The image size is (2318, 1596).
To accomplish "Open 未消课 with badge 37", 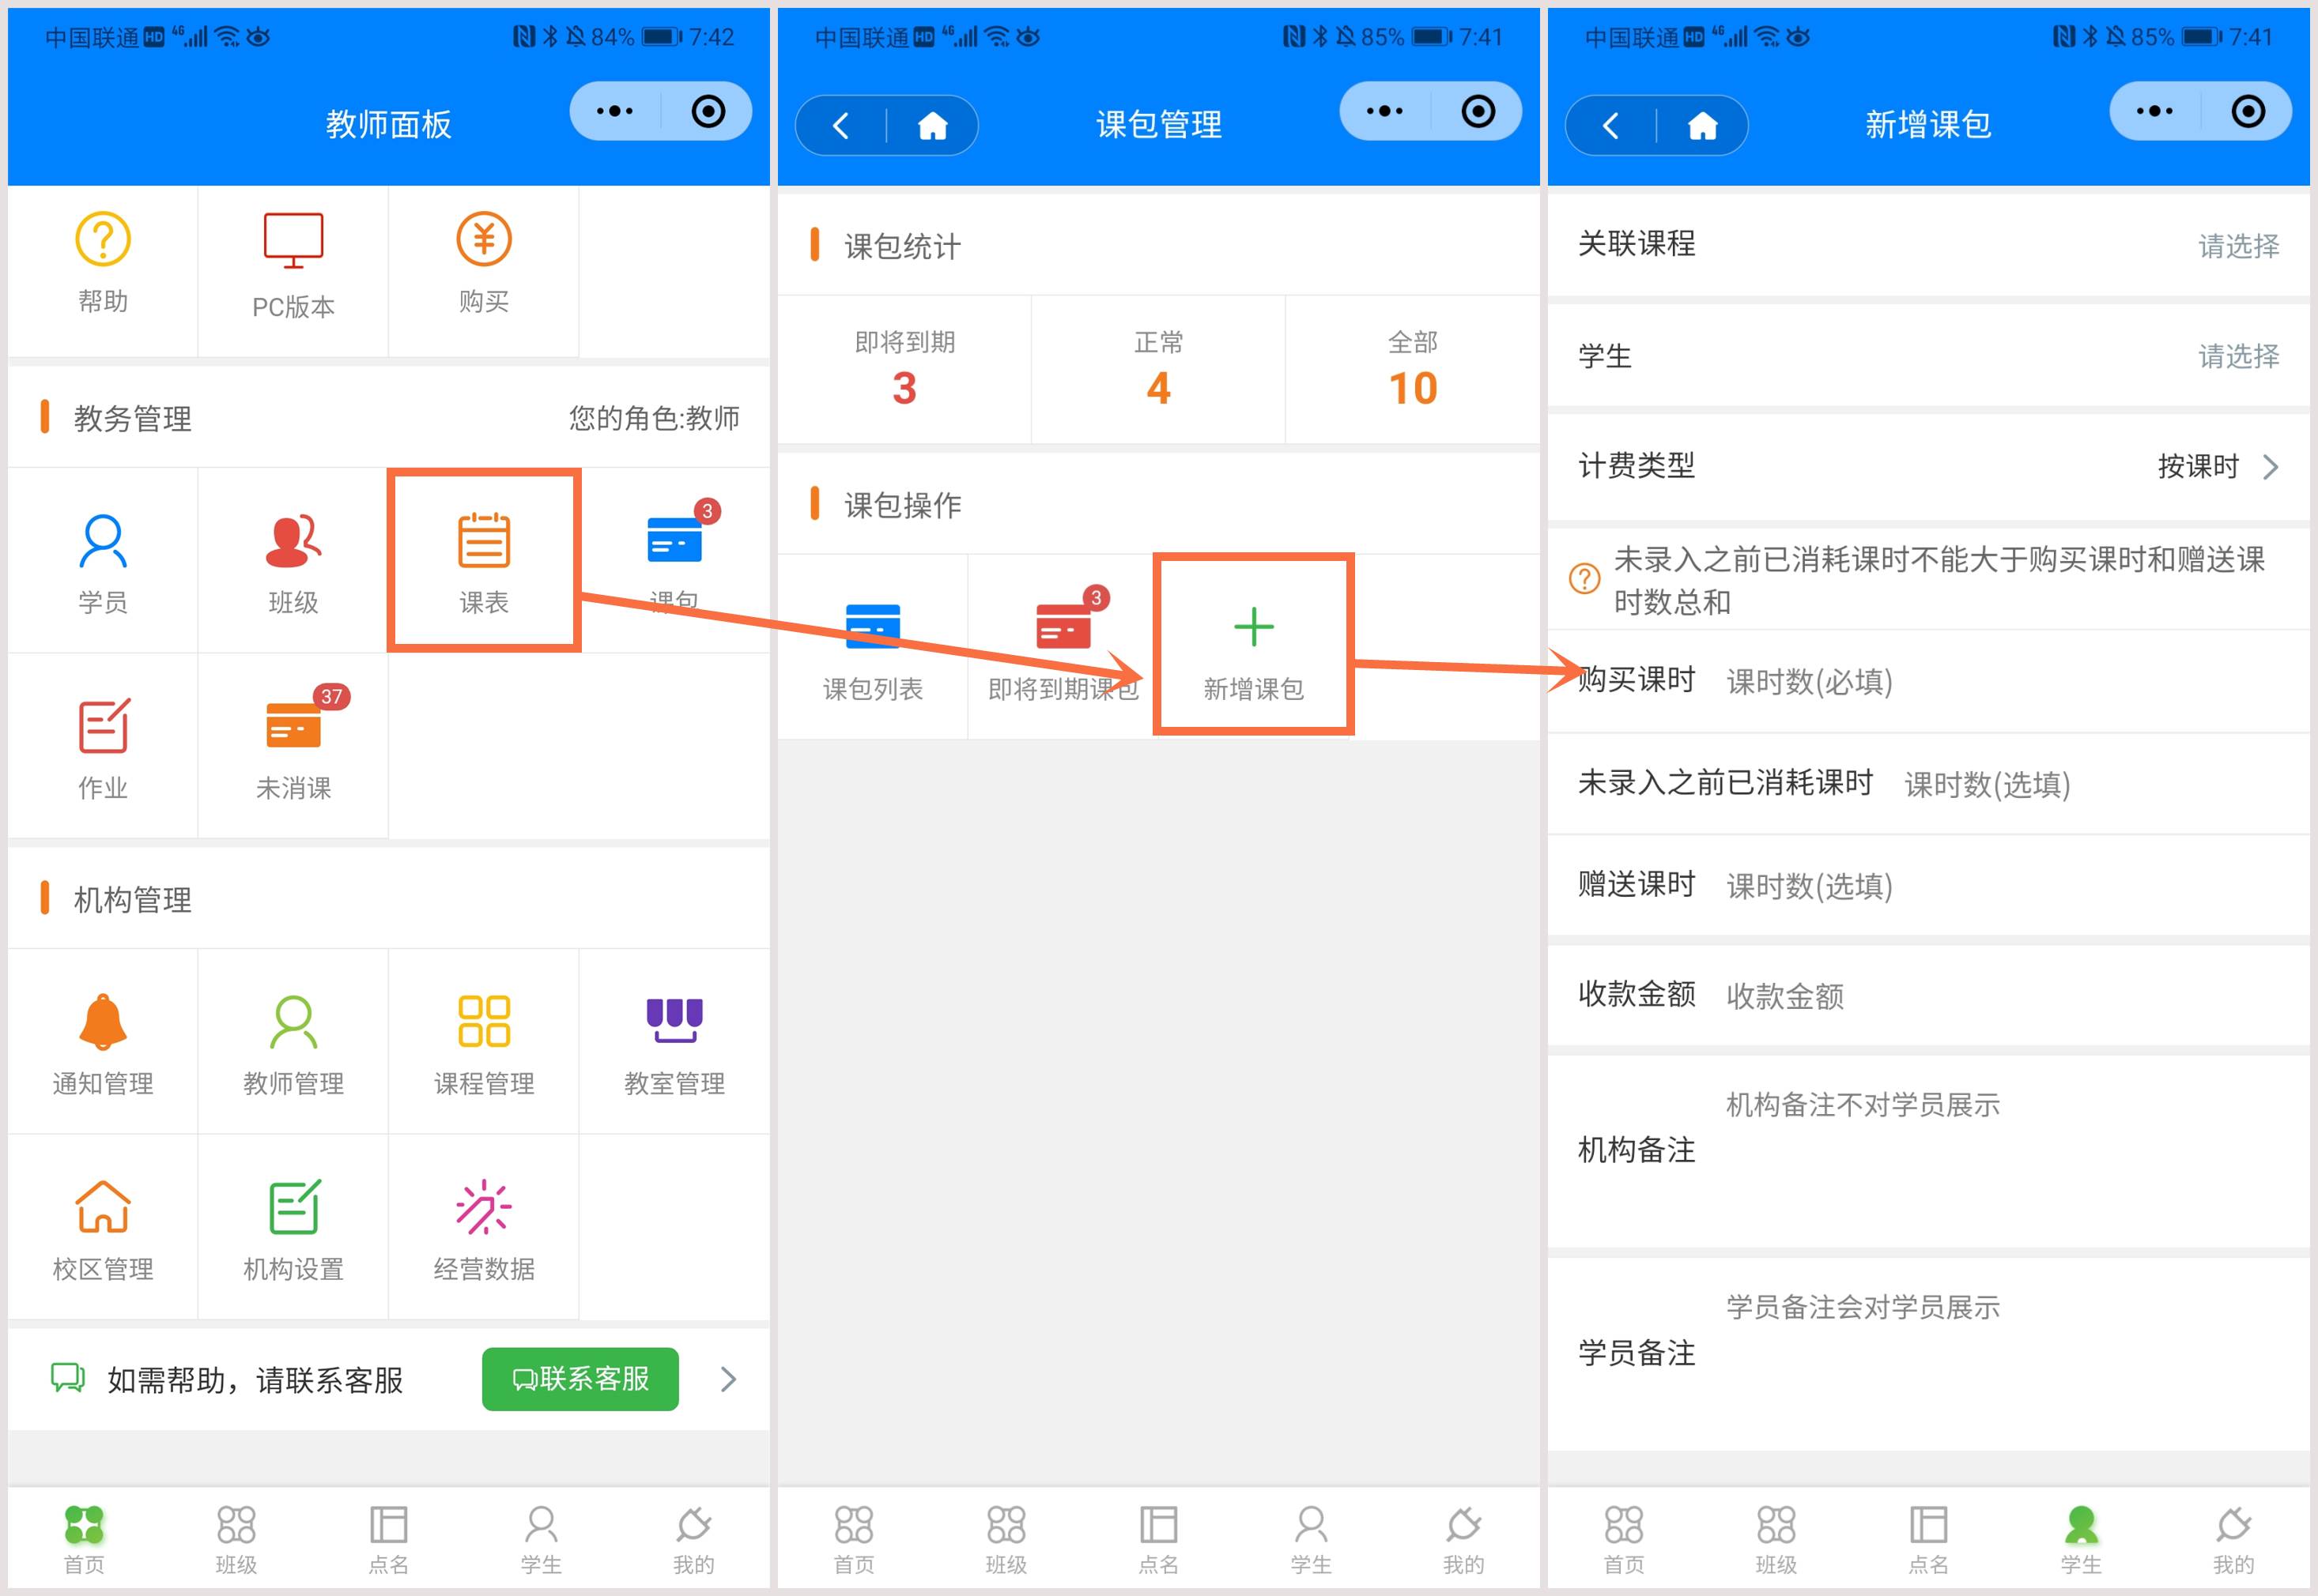I will click(x=293, y=726).
